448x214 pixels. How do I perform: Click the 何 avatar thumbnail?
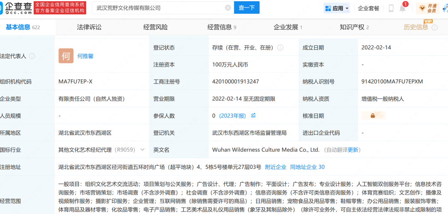66,56
